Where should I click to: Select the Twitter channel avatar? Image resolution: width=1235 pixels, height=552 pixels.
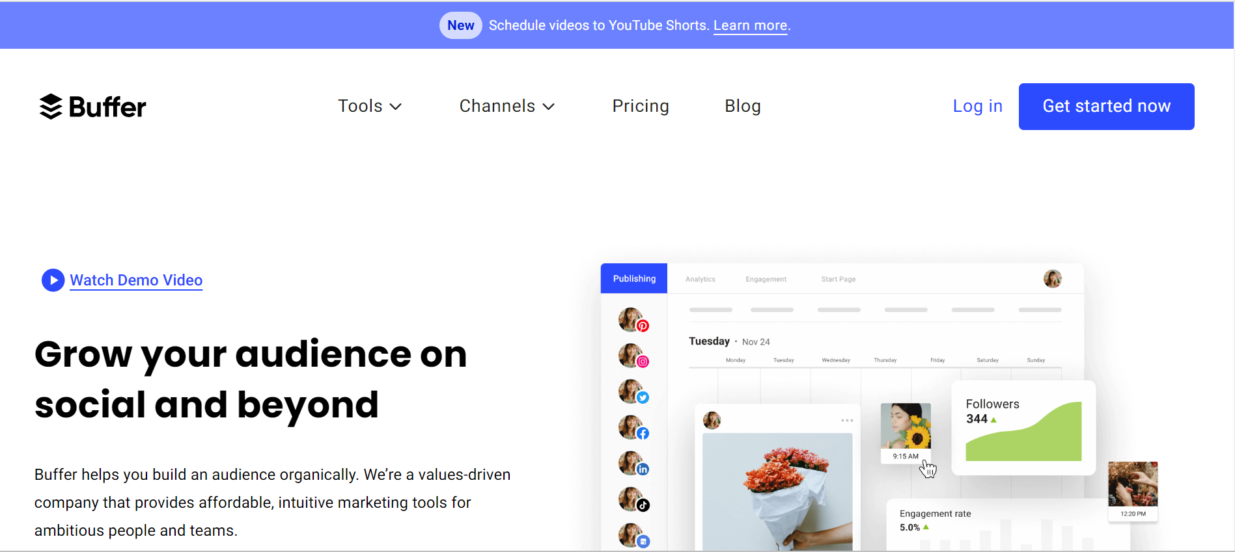(633, 391)
